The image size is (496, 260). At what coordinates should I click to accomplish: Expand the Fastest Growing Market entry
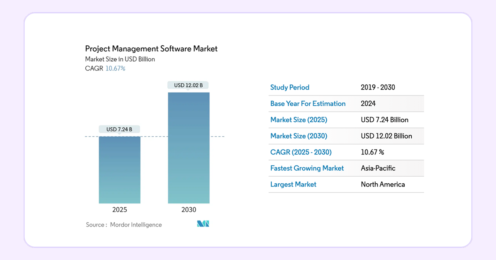(x=307, y=168)
